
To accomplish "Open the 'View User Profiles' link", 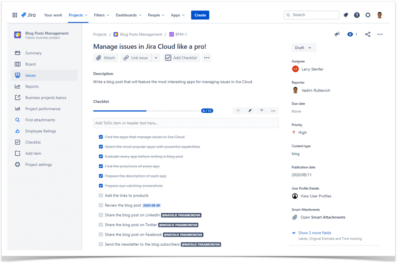I will tap(316, 196).
